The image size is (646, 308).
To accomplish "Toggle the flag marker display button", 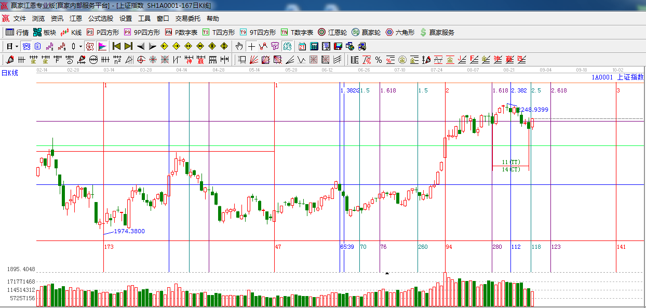I will [x=102, y=46].
